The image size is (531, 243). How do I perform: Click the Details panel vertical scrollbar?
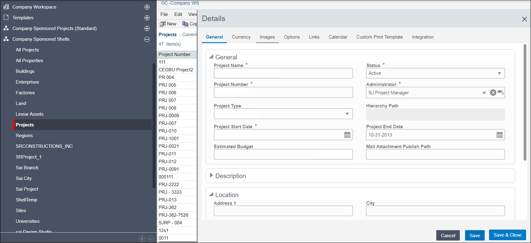(x=525, y=103)
